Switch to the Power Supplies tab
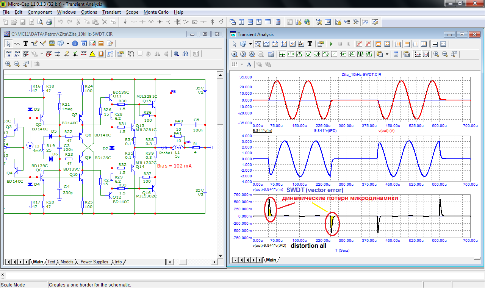Viewport: 485px width, 288px height. (x=94, y=262)
